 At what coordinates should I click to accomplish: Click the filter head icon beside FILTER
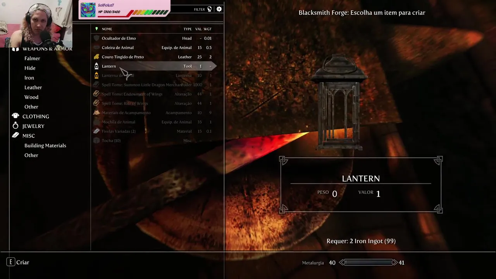tap(210, 9)
